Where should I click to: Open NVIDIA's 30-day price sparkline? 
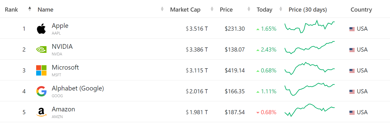click(x=310, y=48)
